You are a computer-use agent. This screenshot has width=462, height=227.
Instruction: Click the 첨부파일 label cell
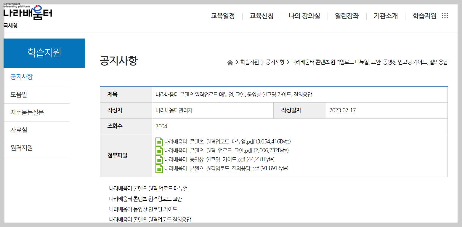tap(126, 155)
